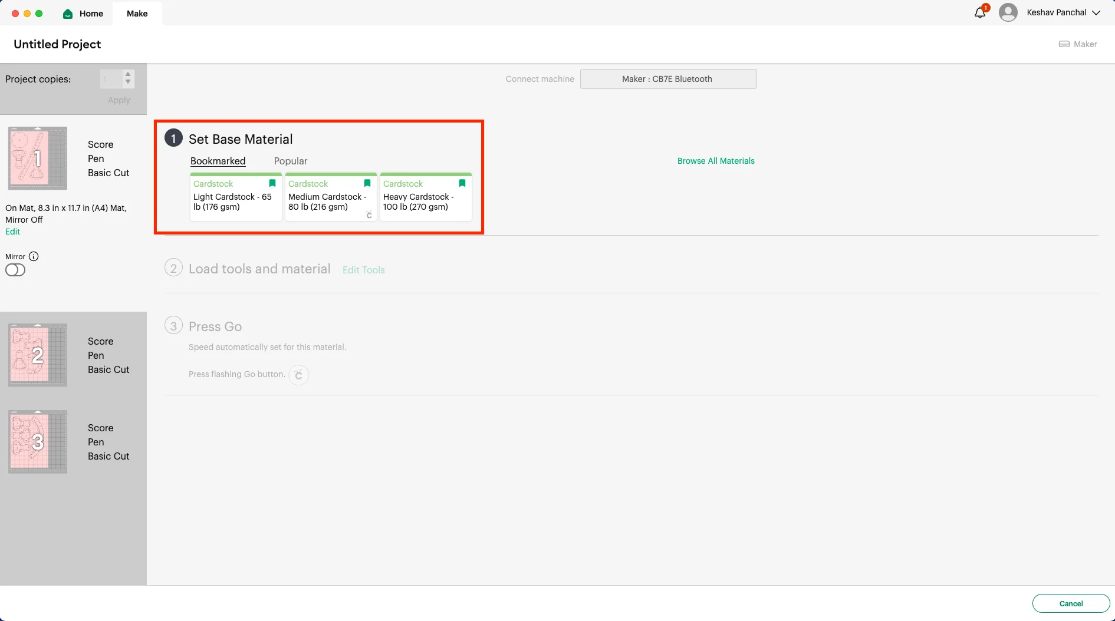Click Browse All Materials link
Viewport: 1115px width, 621px height.
(716, 161)
